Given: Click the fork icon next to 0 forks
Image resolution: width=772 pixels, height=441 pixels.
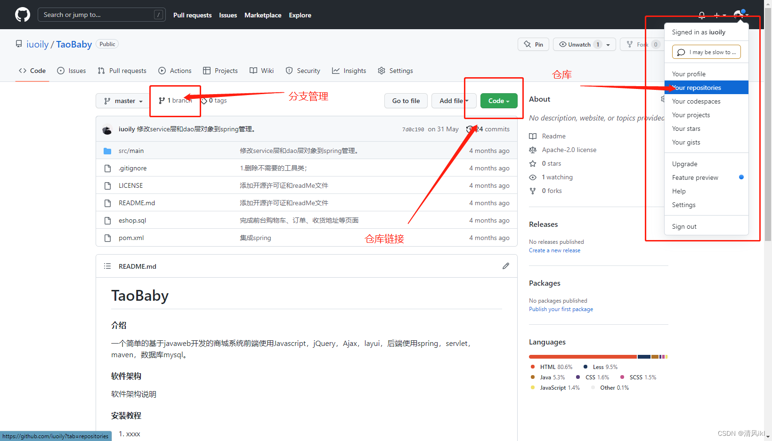Looking at the screenshot, I should click(x=533, y=191).
